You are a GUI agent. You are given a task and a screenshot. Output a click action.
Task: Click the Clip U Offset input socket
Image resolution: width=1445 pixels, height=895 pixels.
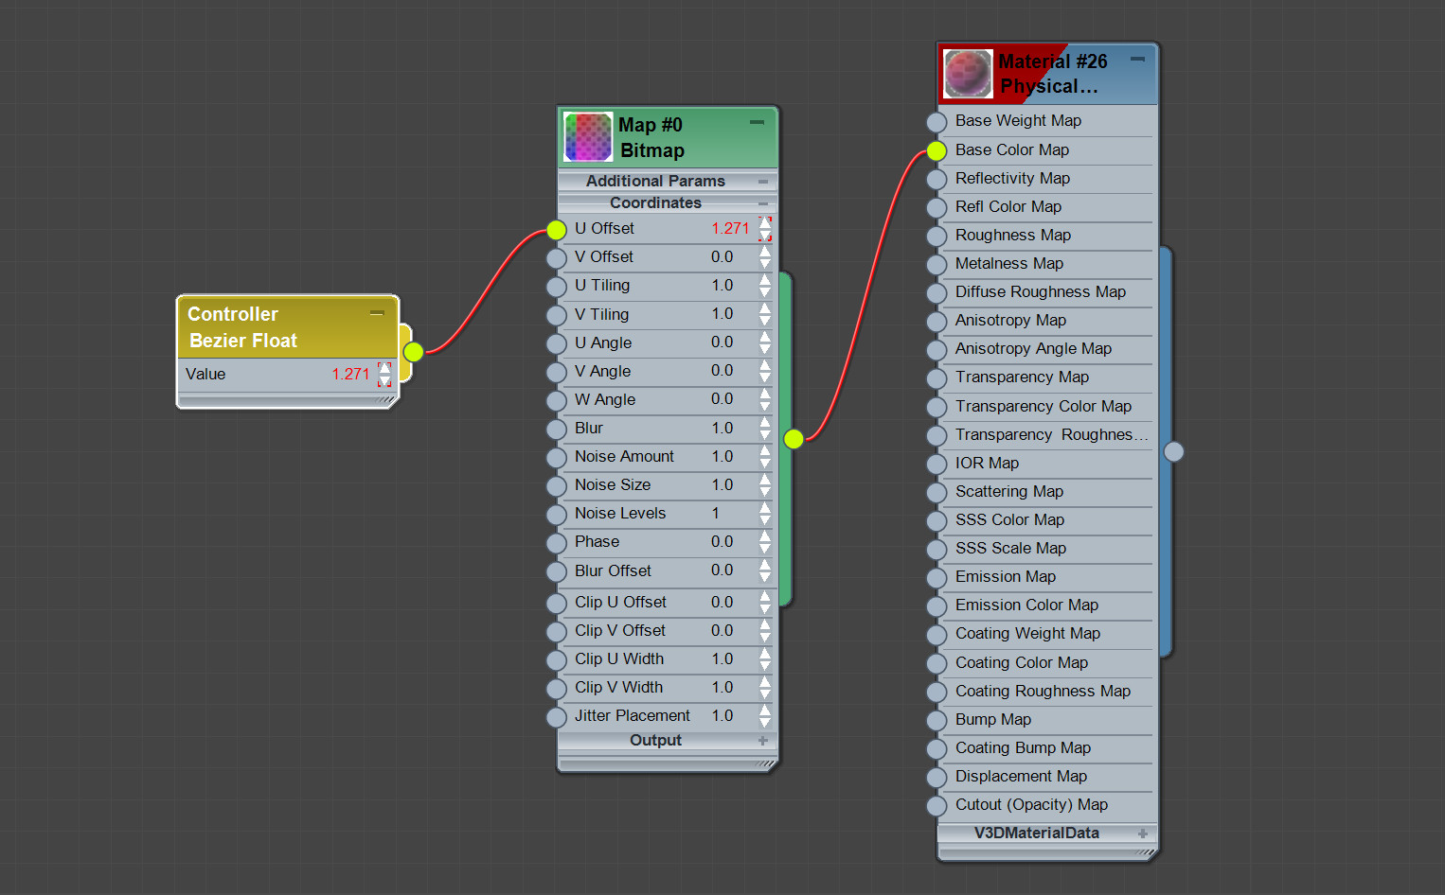click(557, 603)
